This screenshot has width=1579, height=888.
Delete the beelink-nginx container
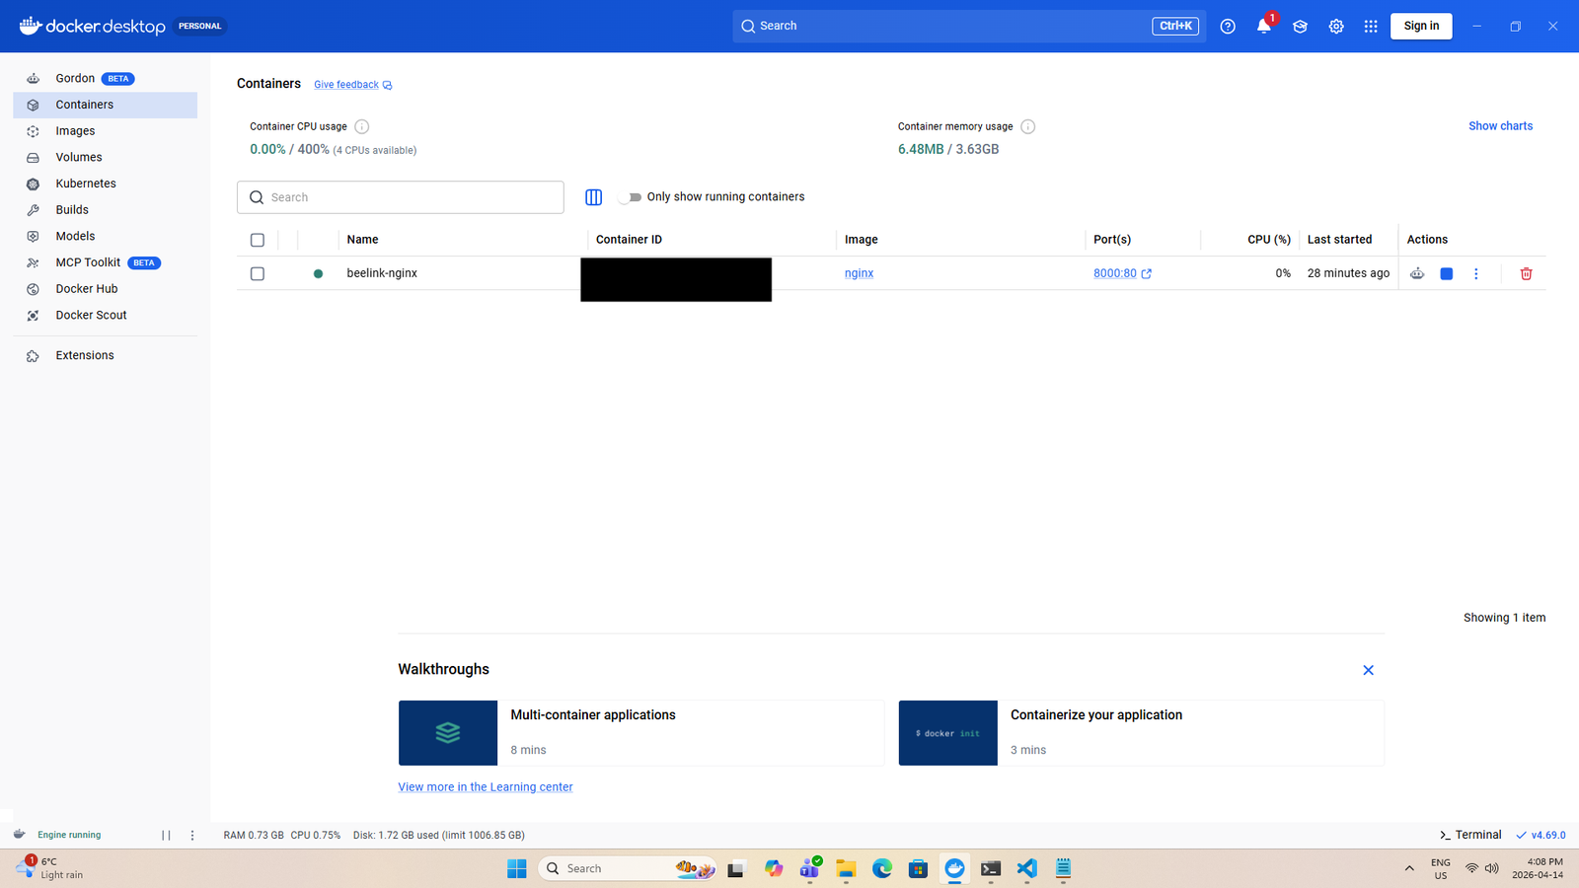pyautogui.click(x=1525, y=273)
